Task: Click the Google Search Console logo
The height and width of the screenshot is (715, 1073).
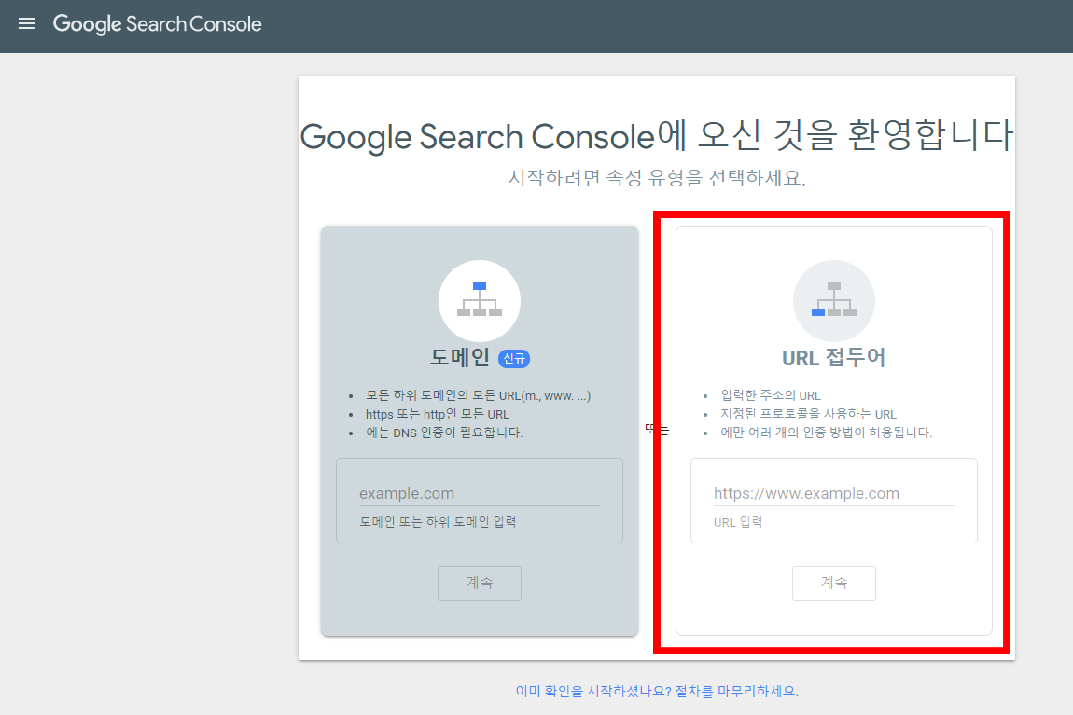Action: point(158,24)
